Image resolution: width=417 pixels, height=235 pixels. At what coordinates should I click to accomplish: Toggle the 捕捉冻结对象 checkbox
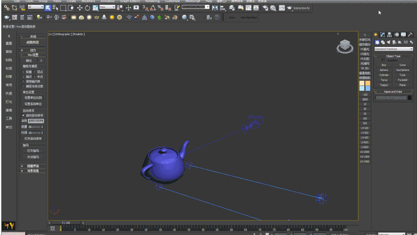[23, 86]
